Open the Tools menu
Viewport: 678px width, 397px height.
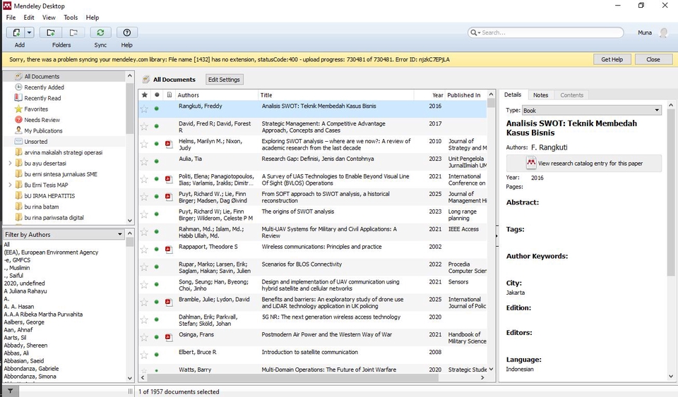(71, 17)
